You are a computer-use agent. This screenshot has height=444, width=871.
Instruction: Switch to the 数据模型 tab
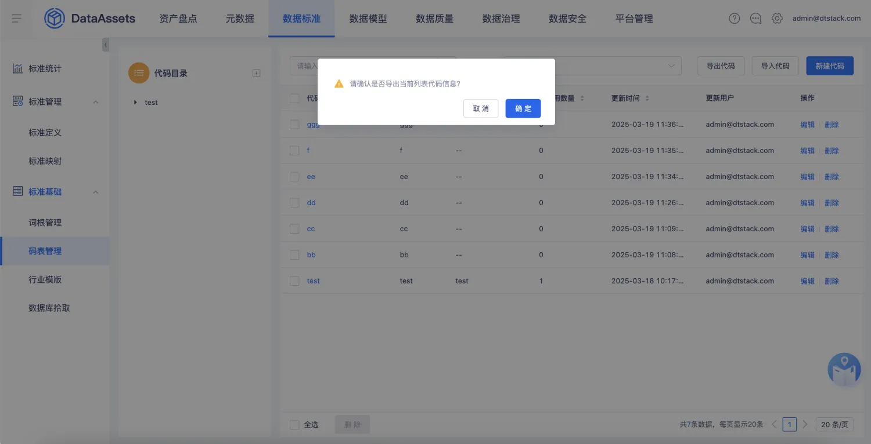pos(368,19)
